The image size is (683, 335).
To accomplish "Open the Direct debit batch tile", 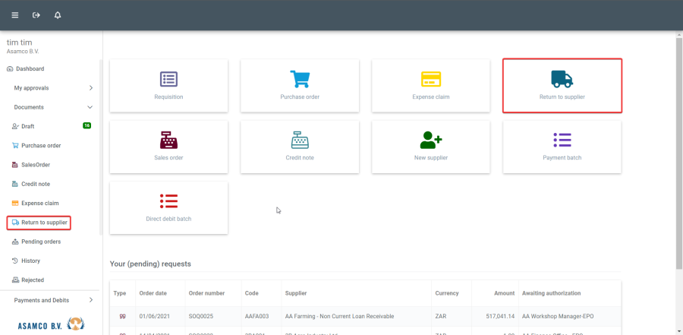I will pyautogui.click(x=168, y=207).
